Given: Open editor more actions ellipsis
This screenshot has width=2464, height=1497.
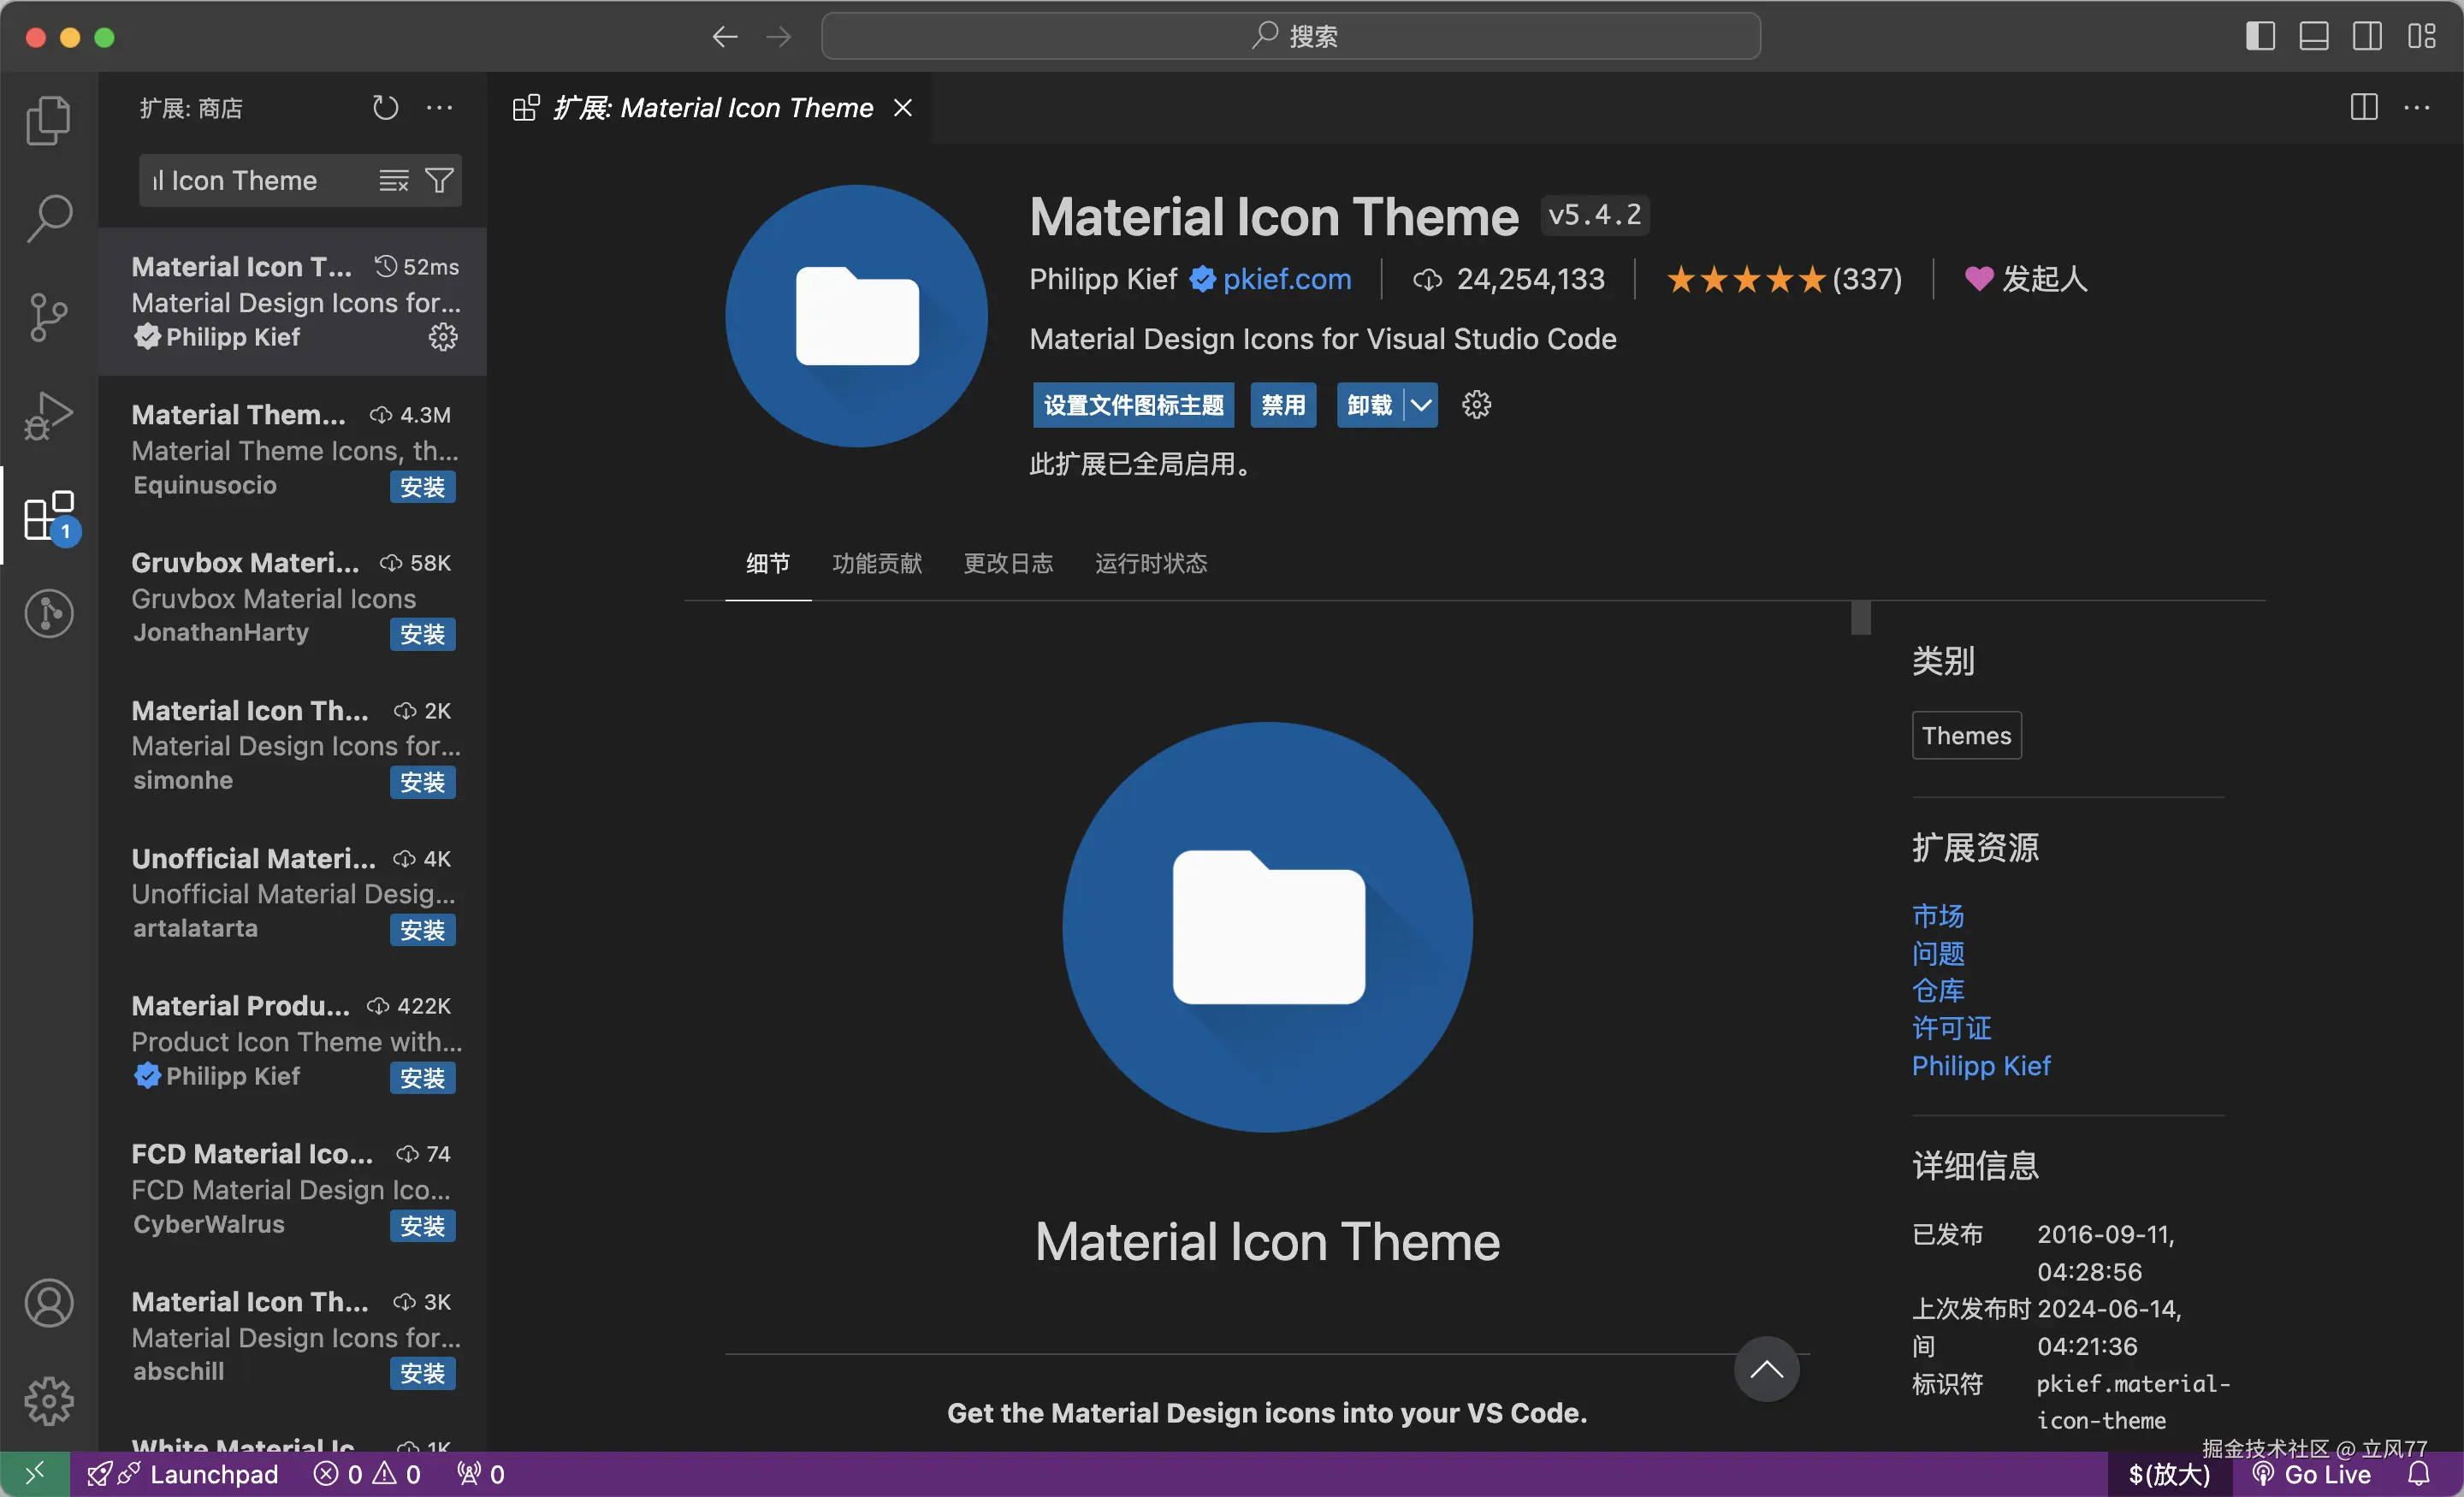Looking at the screenshot, I should tap(2417, 108).
